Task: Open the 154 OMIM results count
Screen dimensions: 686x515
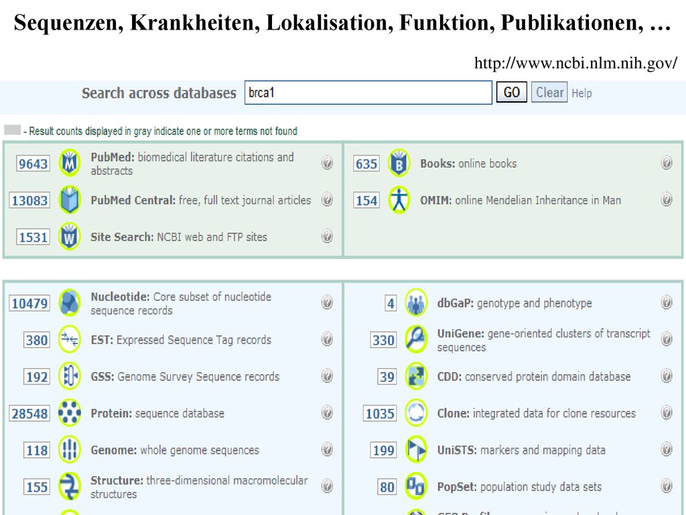Action: (366, 201)
